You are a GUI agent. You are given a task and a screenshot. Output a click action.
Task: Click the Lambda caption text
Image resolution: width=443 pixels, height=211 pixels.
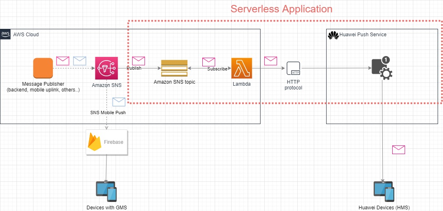tap(242, 84)
